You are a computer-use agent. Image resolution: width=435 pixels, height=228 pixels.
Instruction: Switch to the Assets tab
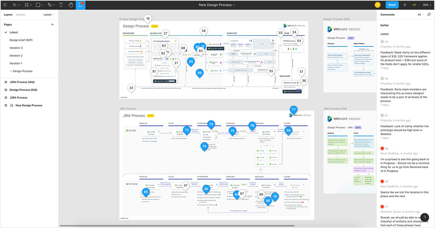20,15
